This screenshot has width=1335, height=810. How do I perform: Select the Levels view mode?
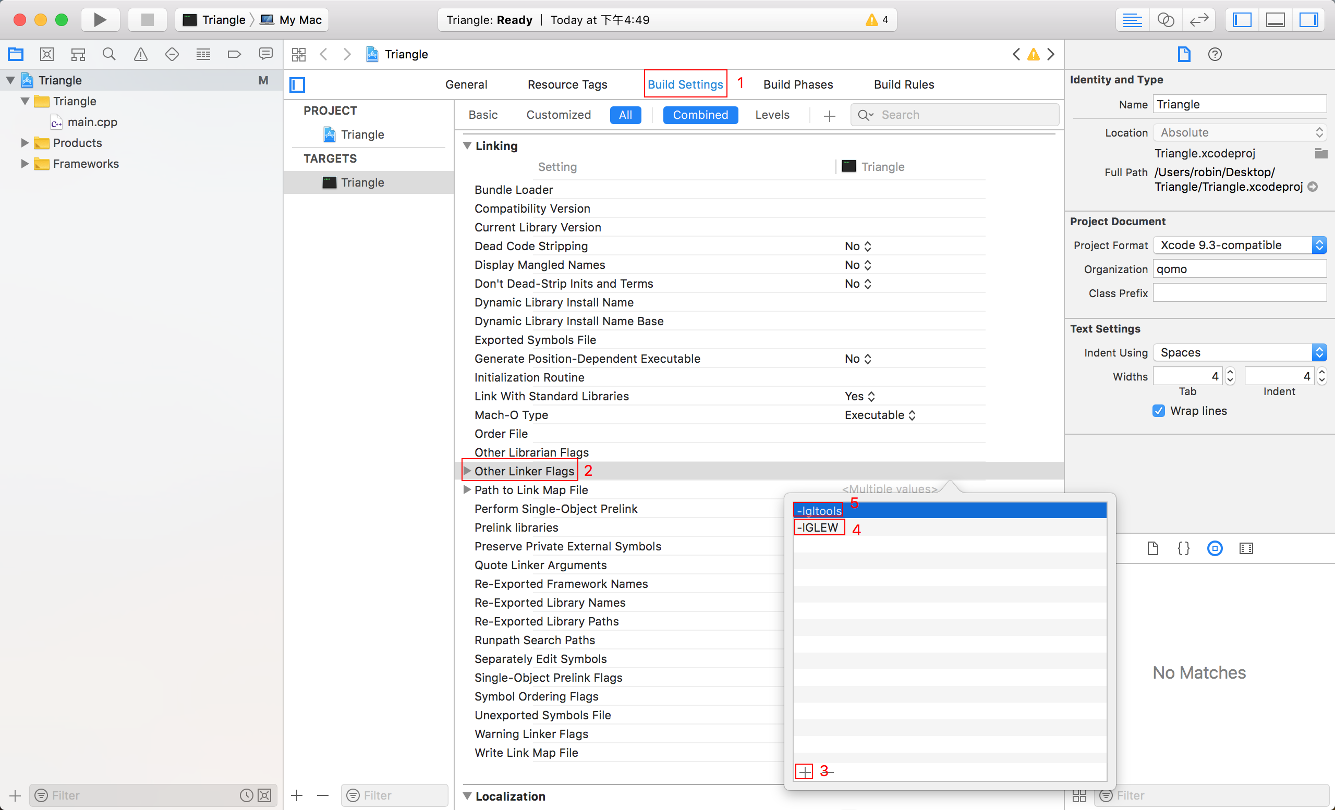(x=772, y=115)
